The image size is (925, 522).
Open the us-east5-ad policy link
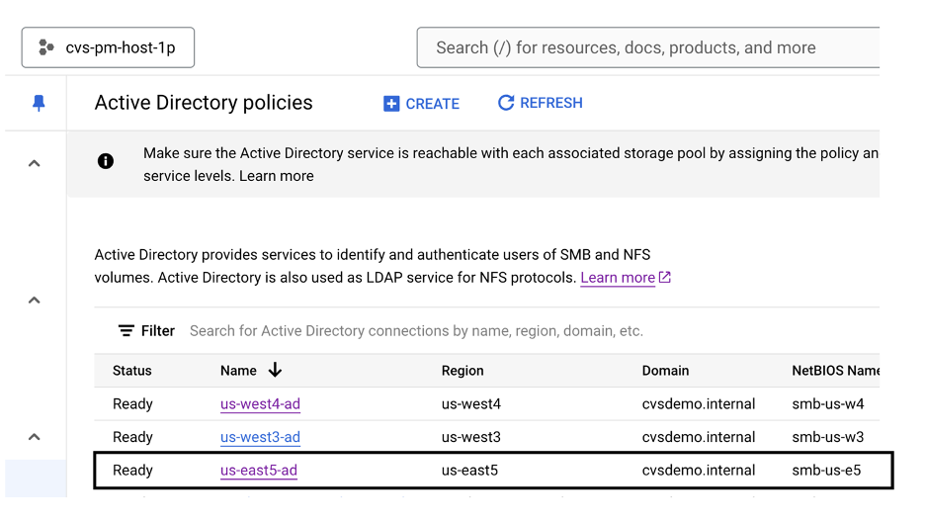[x=259, y=471]
